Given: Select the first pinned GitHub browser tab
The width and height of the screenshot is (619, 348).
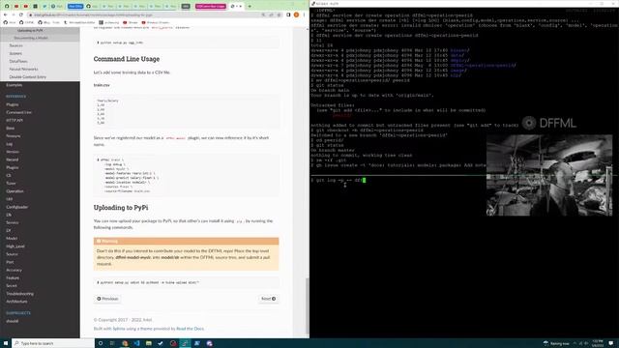Looking at the screenshot, I should point(7,7).
